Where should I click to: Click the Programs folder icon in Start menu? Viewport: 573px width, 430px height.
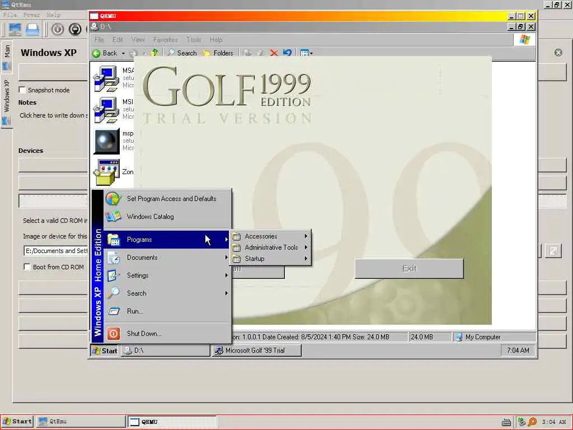(x=114, y=240)
